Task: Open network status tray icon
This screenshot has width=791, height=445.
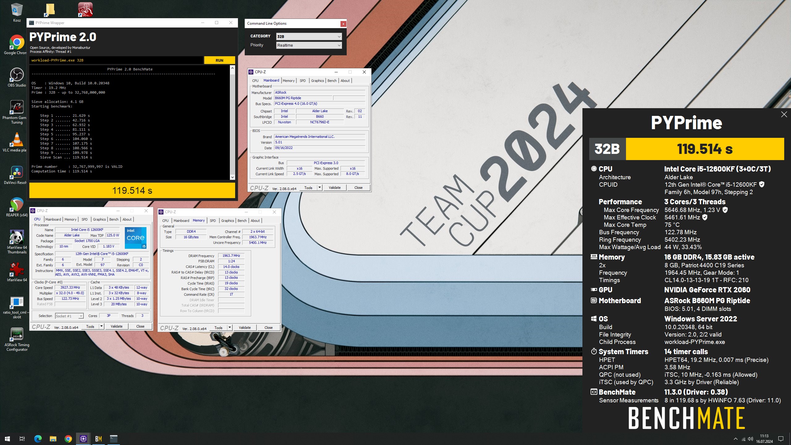Action: coord(743,439)
